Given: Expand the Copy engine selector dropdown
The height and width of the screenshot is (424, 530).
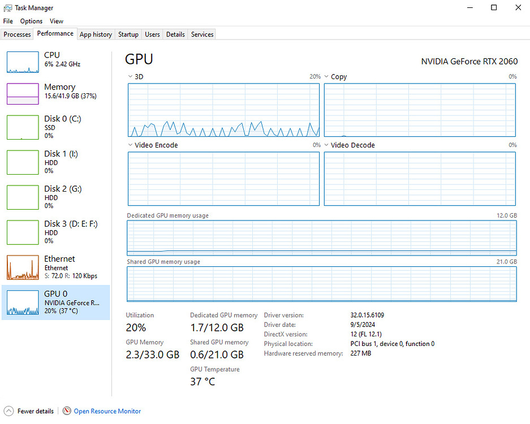Looking at the screenshot, I should tap(326, 77).
